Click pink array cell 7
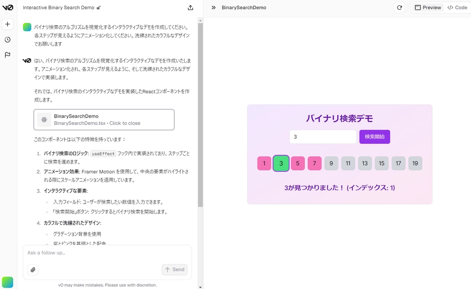This screenshot has width=471, height=289. [315, 163]
